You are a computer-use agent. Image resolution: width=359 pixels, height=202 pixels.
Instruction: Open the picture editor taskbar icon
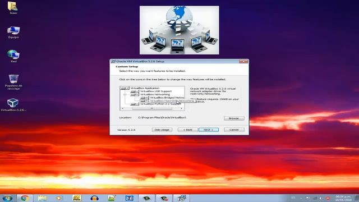pos(112,198)
